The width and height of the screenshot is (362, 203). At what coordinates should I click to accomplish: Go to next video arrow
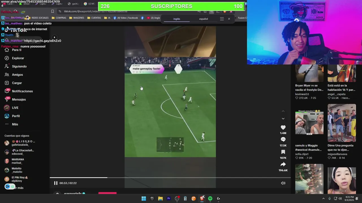coord(283,119)
